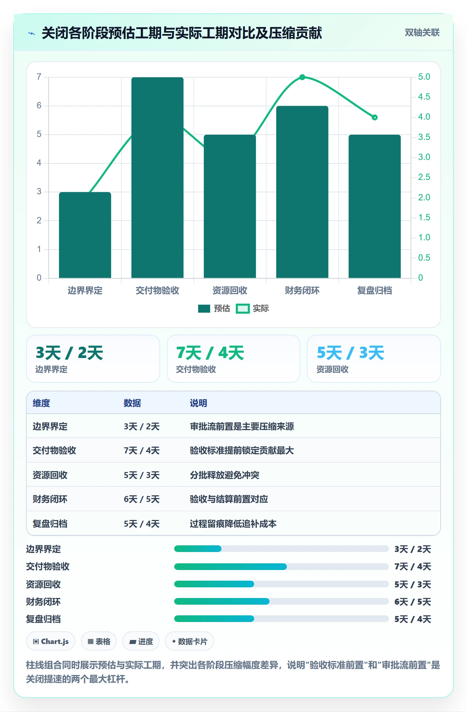Open the 5天 / 3天 资源回收 card
467x712 pixels.
pyautogui.click(x=374, y=359)
